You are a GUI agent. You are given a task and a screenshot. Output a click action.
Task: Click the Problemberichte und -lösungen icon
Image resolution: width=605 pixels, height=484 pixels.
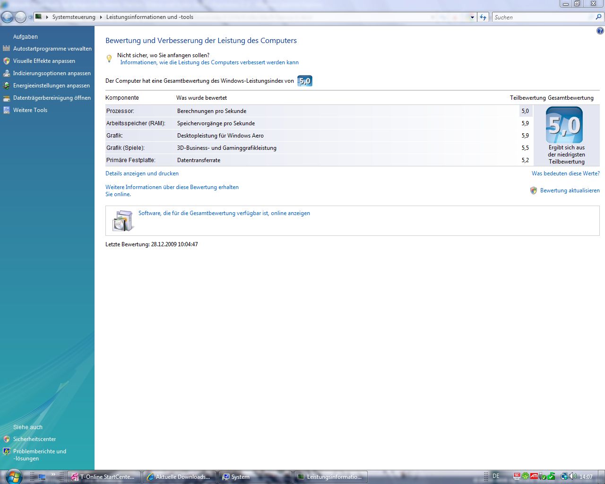[6, 451]
